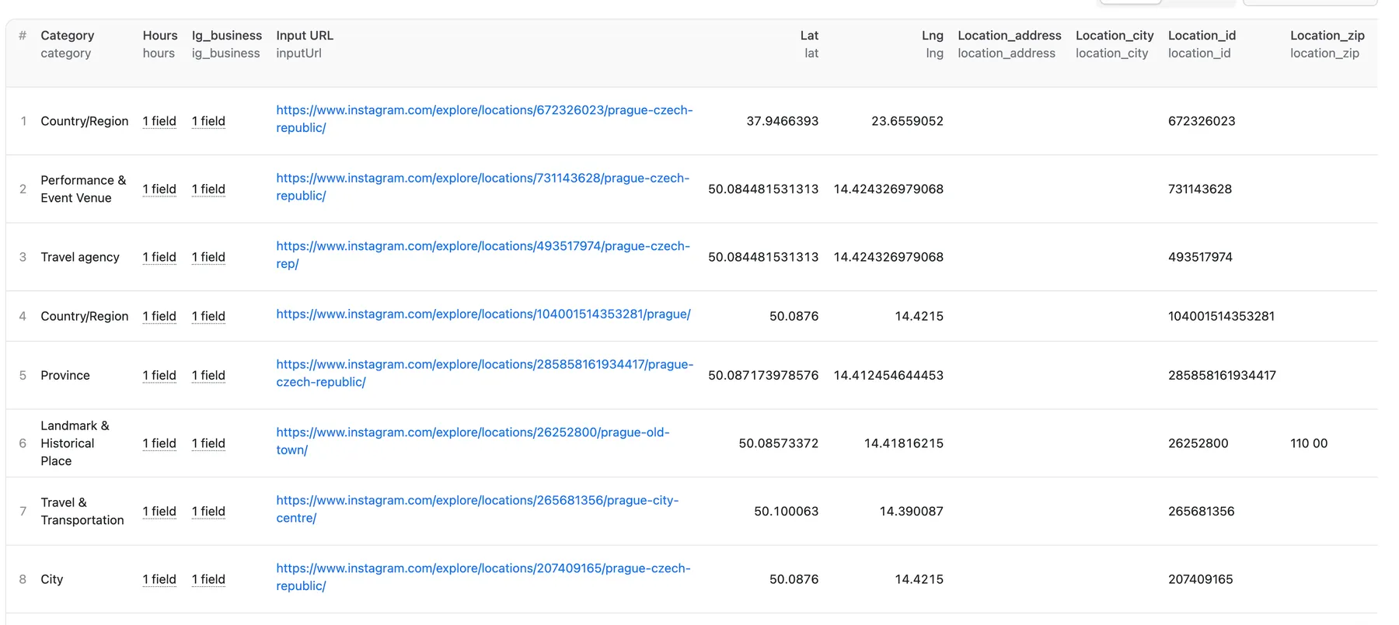Image resolution: width=1399 pixels, height=625 pixels.
Task: Open the 104001514353281/prague Instagram link
Action: pyautogui.click(x=483, y=314)
